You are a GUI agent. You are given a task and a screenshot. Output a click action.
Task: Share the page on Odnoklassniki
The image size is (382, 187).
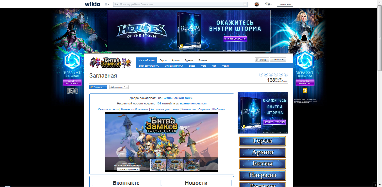(286, 75)
